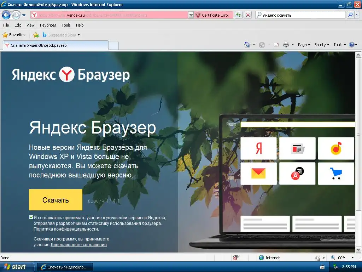The image size is (362, 272).
Task: Click the Back navigation arrow
Action: (x=6, y=15)
